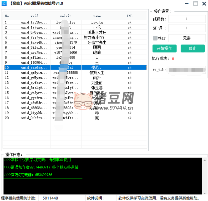This screenshot has width=208, height=201.
Task: Select row 1 named Lovita
Action: [97, 22]
